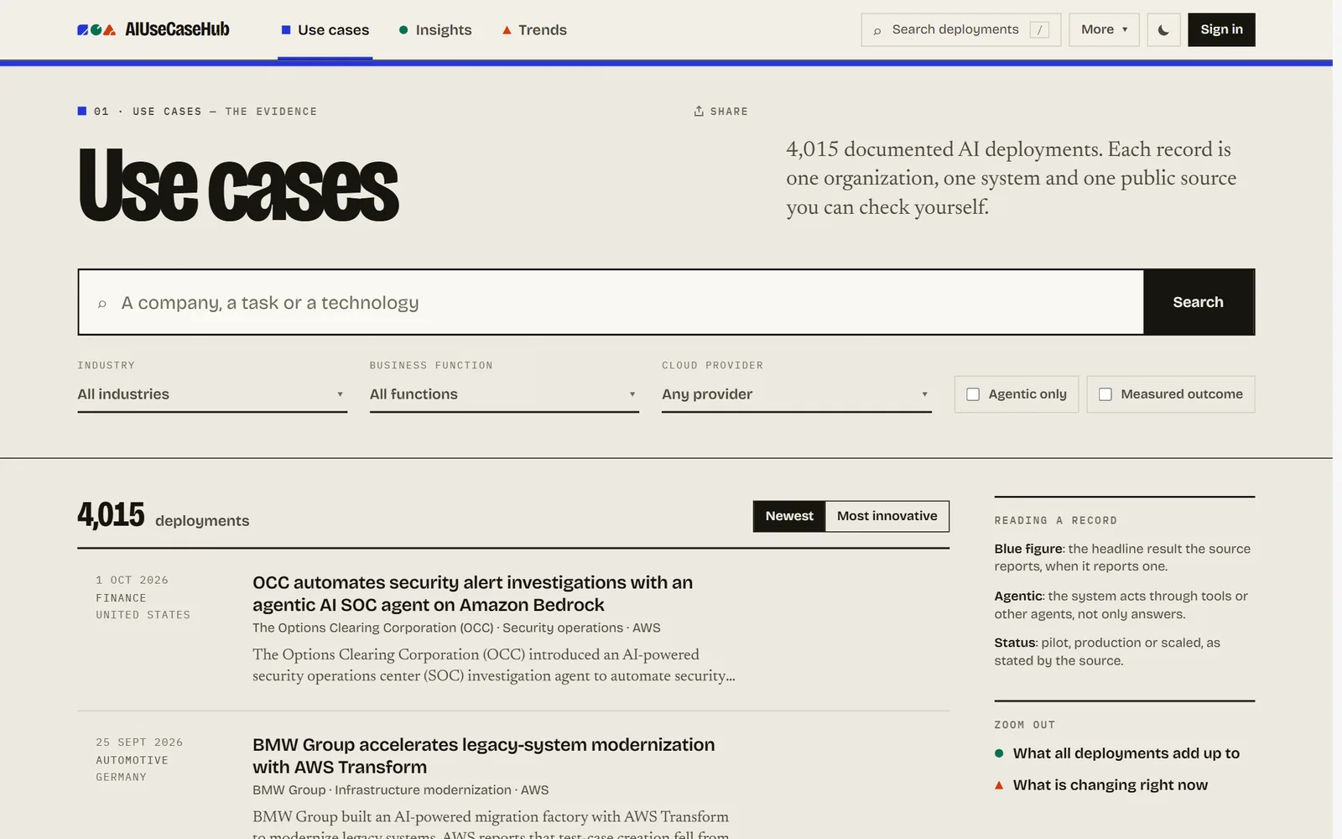Click the share icon near SHARE
The image size is (1342, 839).
pos(699,111)
